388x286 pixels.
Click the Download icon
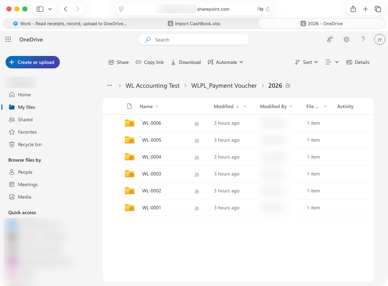click(x=173, y=62)
